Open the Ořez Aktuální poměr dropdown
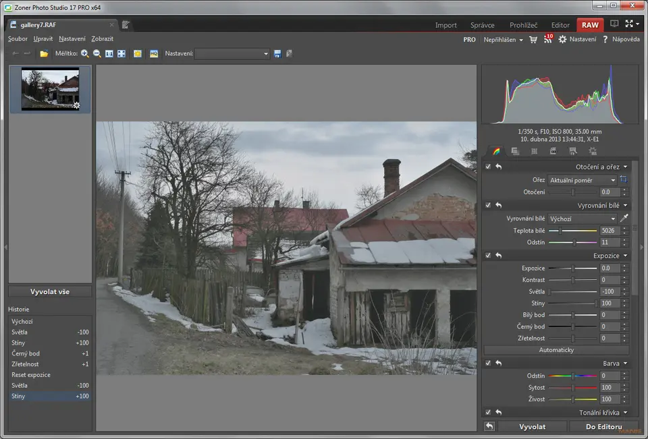This screenshot has width=648, height=439. pyautogui.click(x=582, y=180)
